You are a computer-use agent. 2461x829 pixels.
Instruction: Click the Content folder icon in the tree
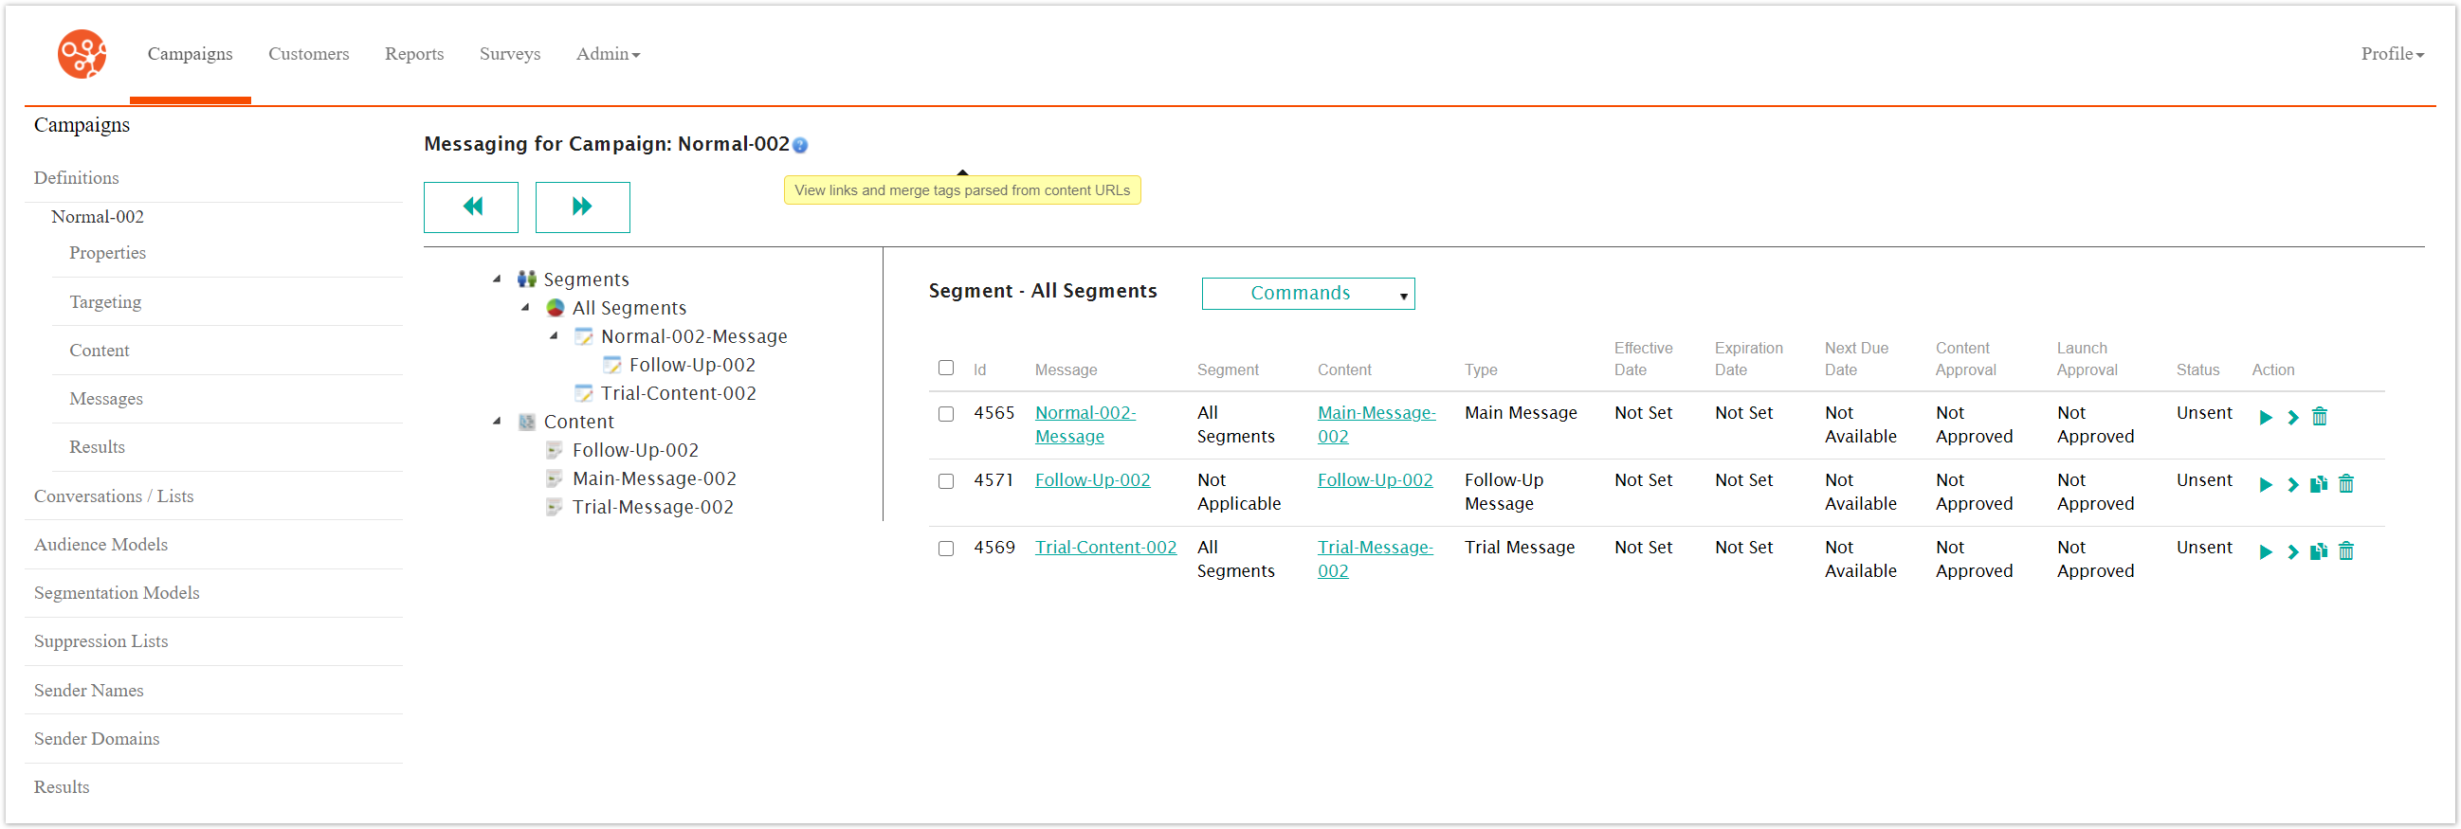click(x=526, y=422)
